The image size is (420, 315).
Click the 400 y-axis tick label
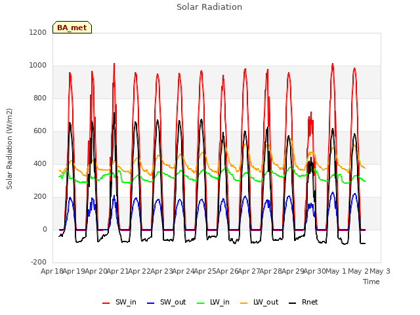click(x=40, y=163)
